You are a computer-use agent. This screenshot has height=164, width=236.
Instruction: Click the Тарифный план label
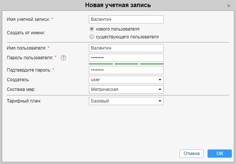(x=24, y=101)
